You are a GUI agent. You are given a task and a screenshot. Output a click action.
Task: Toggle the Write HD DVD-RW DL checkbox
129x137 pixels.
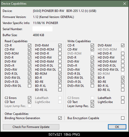(123, 70)
